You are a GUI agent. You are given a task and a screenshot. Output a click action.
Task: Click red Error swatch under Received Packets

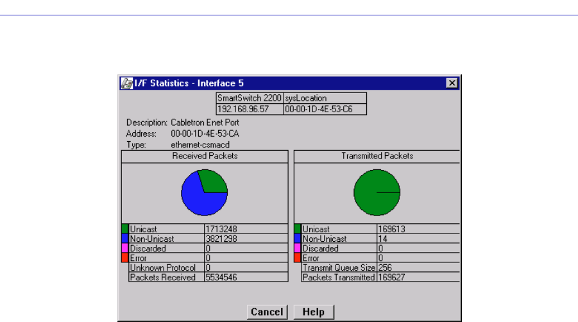click(125, 258)
